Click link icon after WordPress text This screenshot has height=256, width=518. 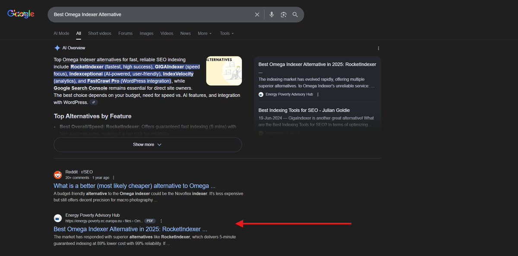click(x=94, y=102)
